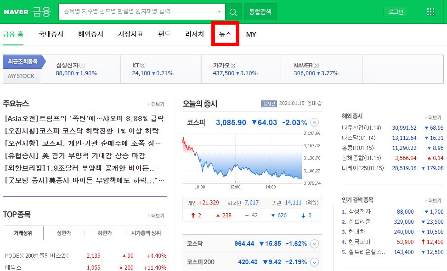Open 인기 검색 종목 더보기 link
The image size is (447, 271).
(433, 200)
